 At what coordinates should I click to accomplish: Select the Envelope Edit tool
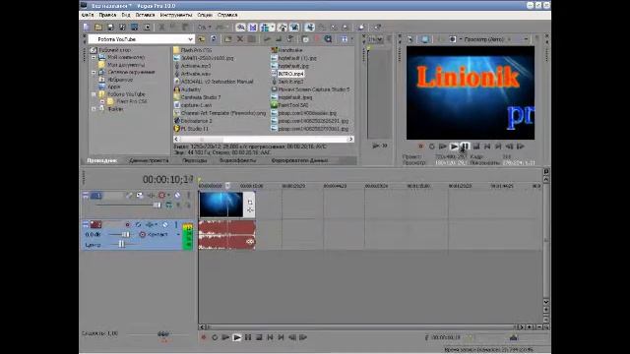(322, 28)
